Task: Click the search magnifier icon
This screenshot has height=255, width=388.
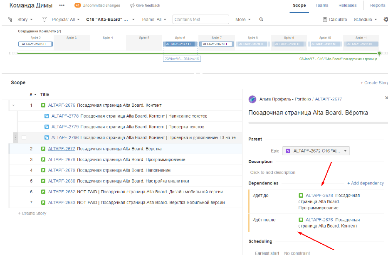Action: [x=261, y=20]
